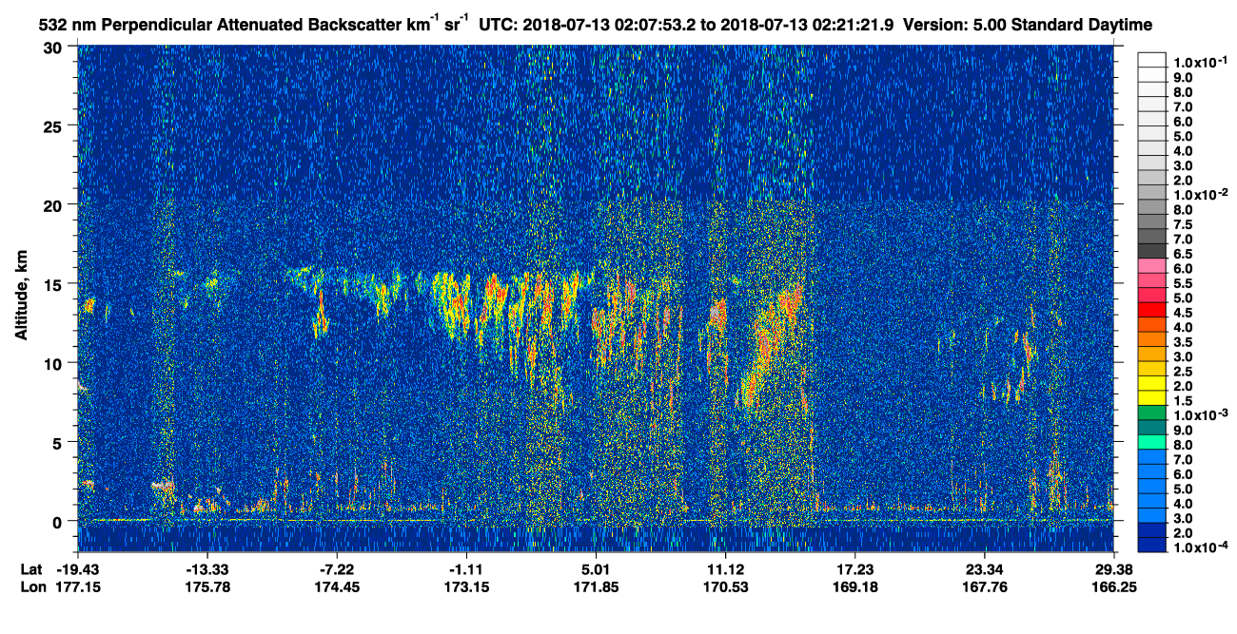Click the 1.0x10-1 colorbar label
Viewport: 1237px width, 634px height.
coord(1200,62)
